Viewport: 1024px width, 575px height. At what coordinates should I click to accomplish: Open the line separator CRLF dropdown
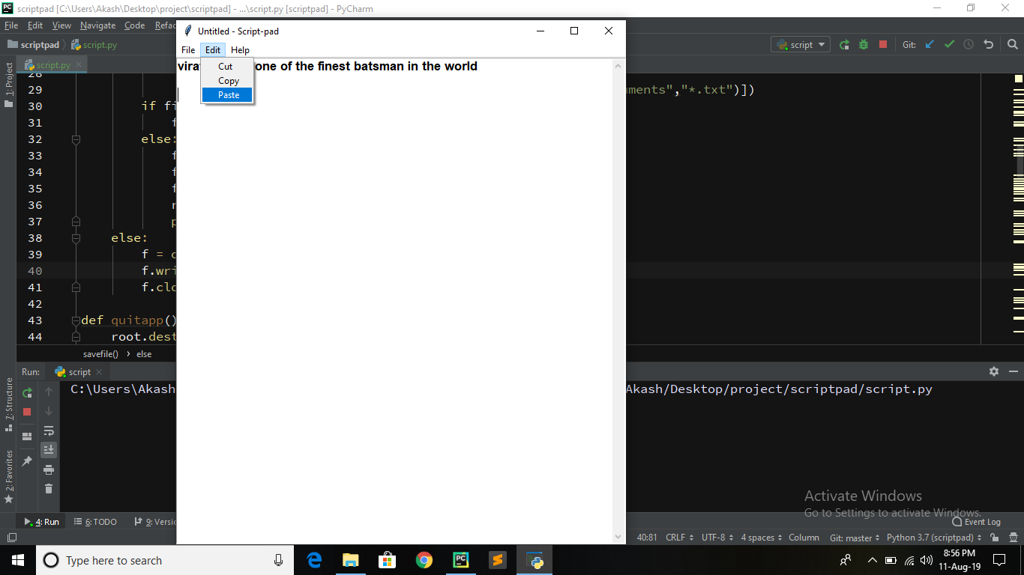(677, 538)
